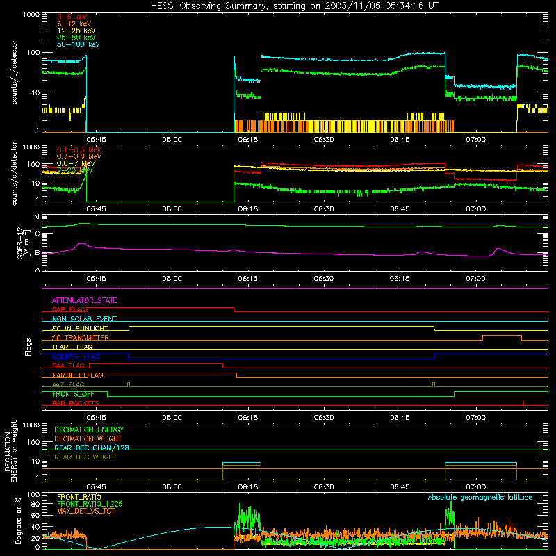Pick the 7-20 MeV legend label
The height and width of the screenshot is (556, 556).
tap(74, 170)
